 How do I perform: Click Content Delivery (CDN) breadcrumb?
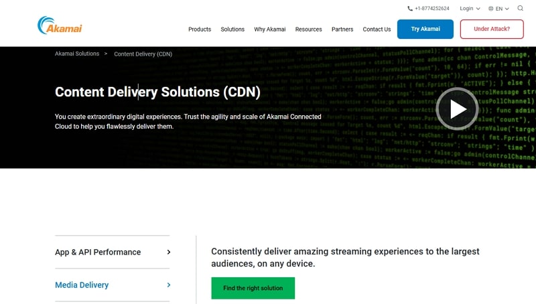(x=143, y=54)
